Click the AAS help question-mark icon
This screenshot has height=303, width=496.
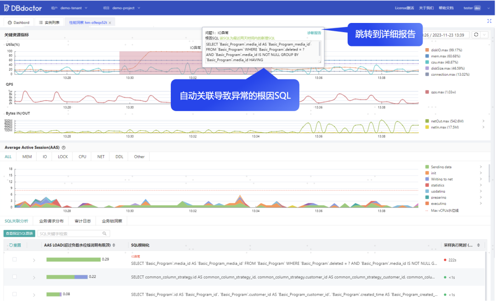point(63,148)
